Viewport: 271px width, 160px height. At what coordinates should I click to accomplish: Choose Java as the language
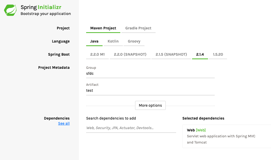click(x=94, y=41)
